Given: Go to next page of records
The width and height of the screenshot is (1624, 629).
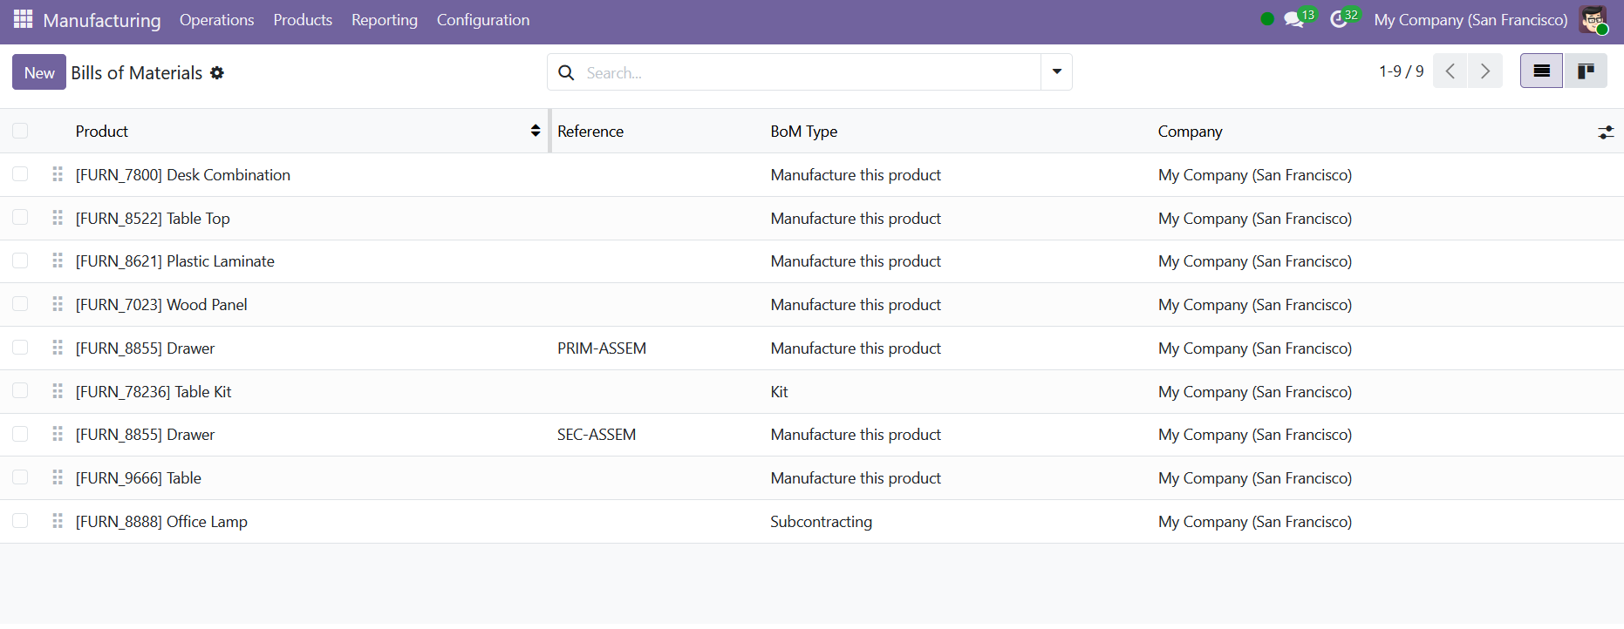Looking at the screenshot, I should coord(1484,71).
